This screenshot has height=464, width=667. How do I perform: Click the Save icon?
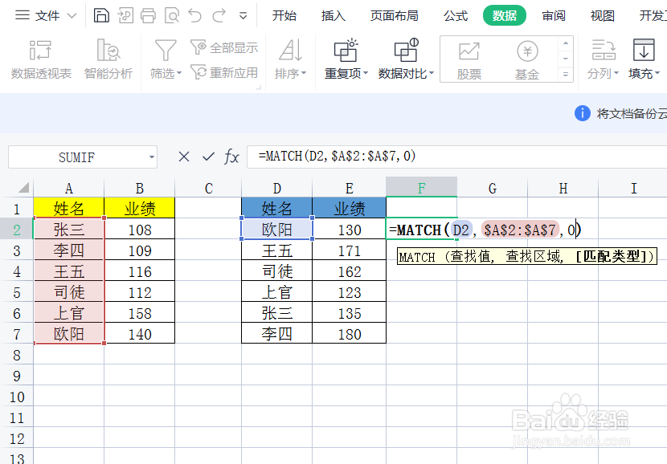100,15
